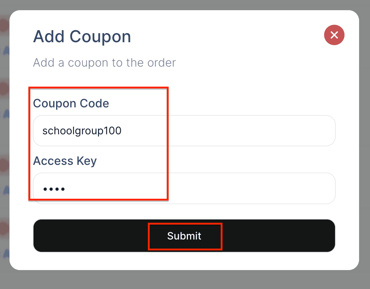Click the "Access Key" label
Image resolution: width=370 pixels, height=289 pixels.
(x=65, y=161)
